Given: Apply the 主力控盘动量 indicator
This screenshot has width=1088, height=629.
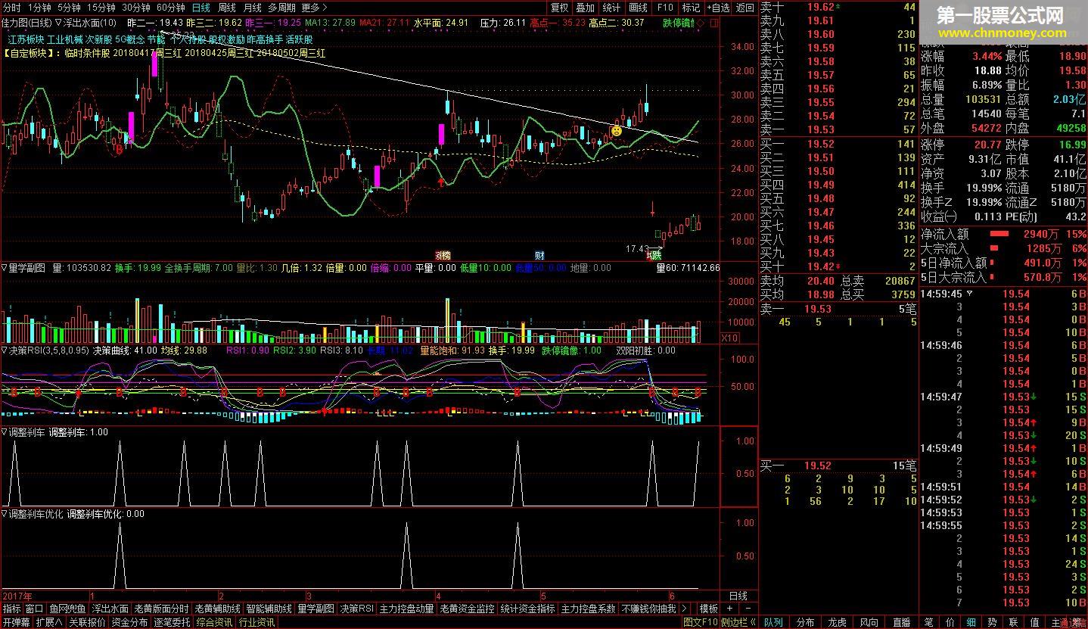Looking at the screenshot, I should 407,609.
